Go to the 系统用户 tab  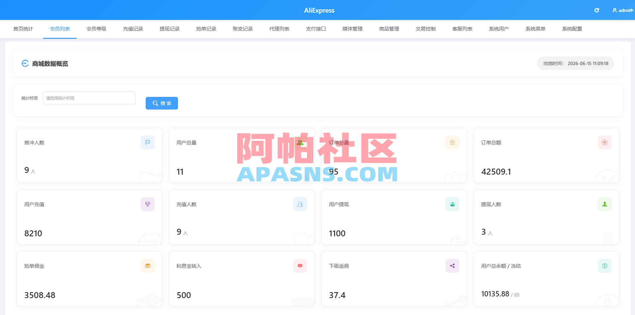point(499,29)
